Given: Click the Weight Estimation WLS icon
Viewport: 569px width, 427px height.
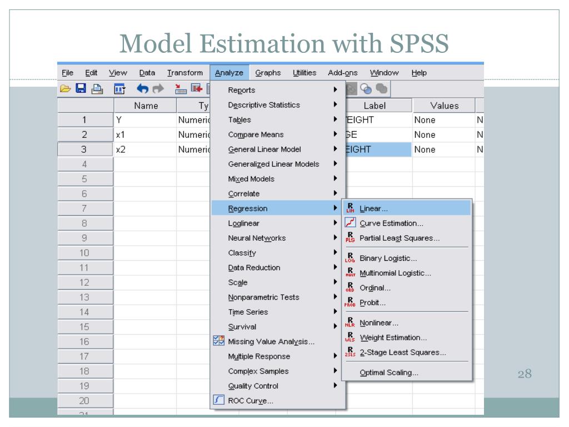Looking at the screenshot, I should point(350,337).
